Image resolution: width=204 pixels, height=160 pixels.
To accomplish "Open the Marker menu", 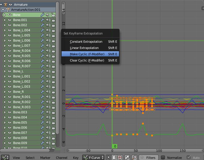I will coord(45,158).
